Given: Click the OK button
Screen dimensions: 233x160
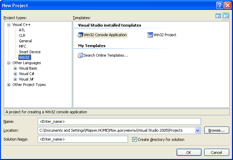Looking at the screenshot, I should (x=189, y=152).
